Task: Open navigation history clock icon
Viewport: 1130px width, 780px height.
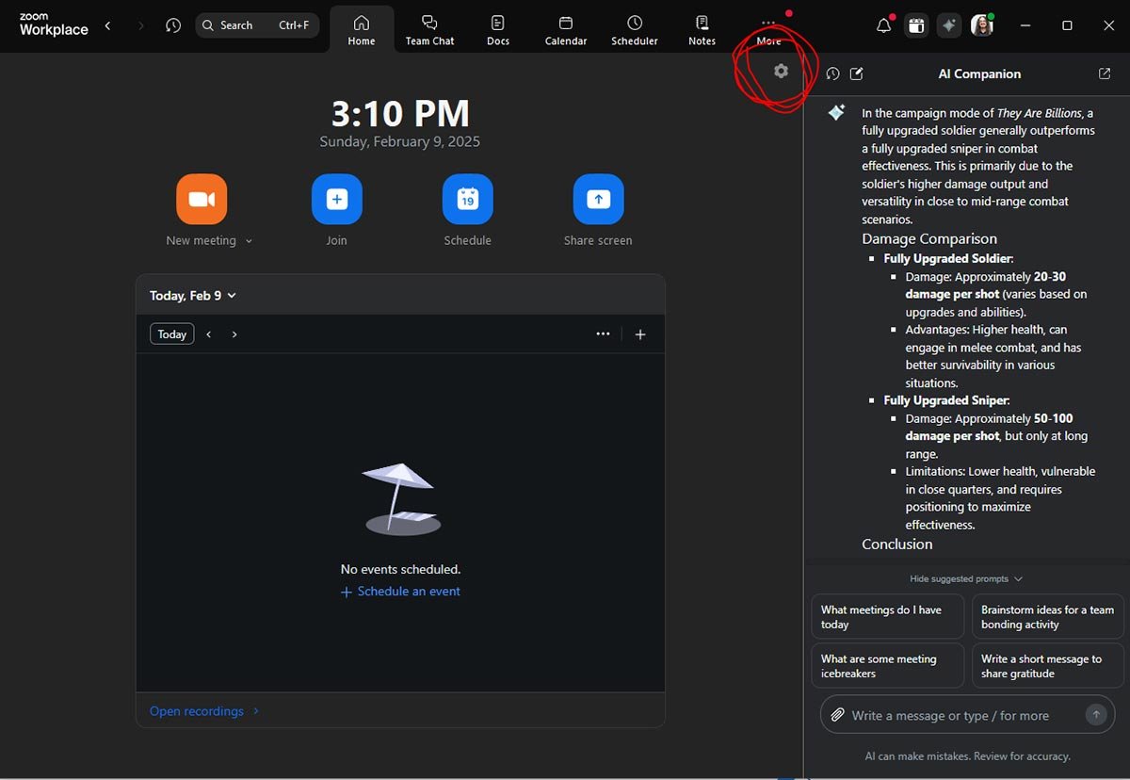Action: coord(173,25)
